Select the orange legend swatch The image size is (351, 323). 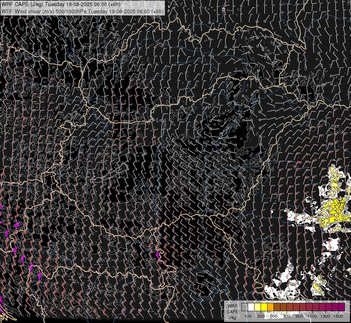coord(270,307)
